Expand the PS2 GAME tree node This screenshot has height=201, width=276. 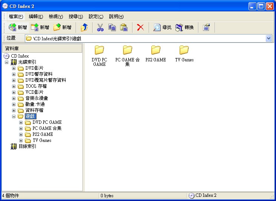pyautogui.click(x=21, y=134)
